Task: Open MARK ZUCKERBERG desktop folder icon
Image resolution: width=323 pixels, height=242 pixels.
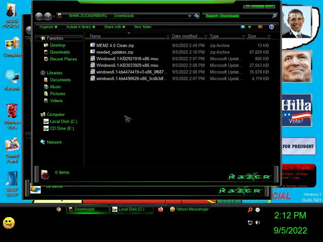Action: (x=12, y=15)
